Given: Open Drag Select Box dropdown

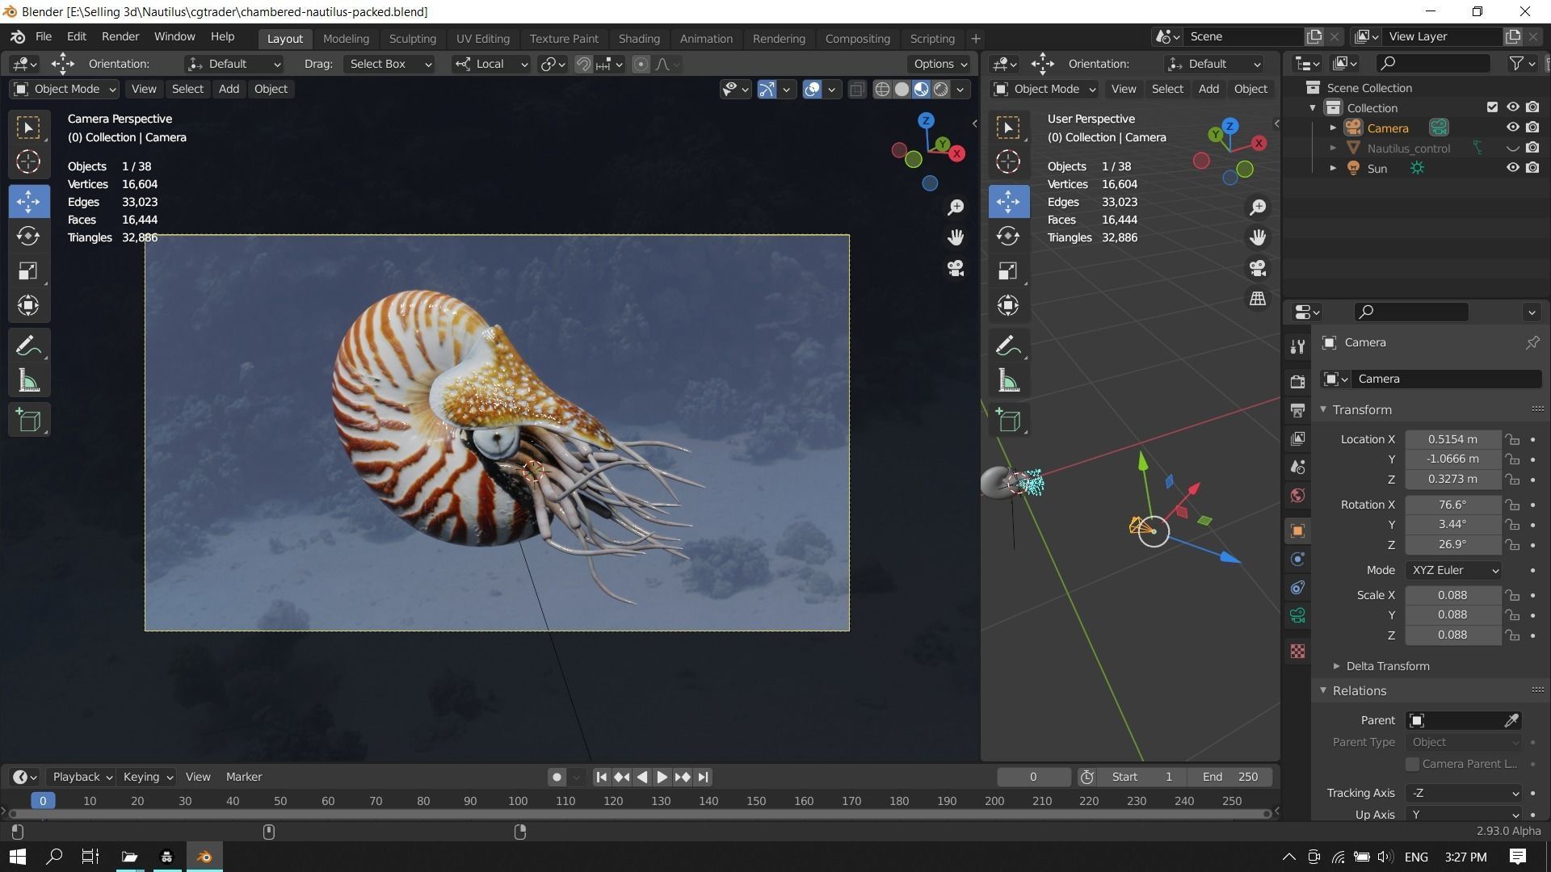Looking at the screenshot, I should 389,64.
